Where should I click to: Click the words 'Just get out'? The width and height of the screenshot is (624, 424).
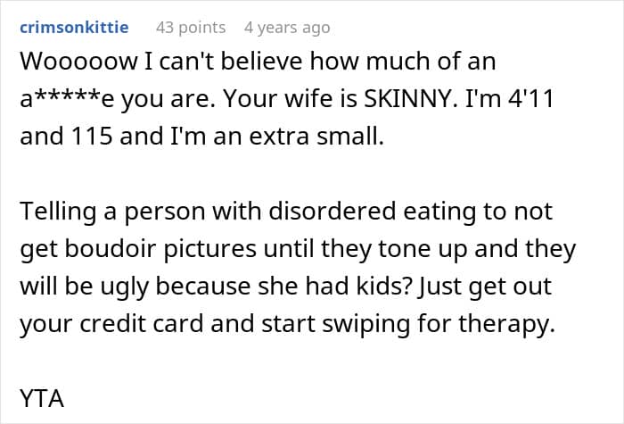[485, 287]
